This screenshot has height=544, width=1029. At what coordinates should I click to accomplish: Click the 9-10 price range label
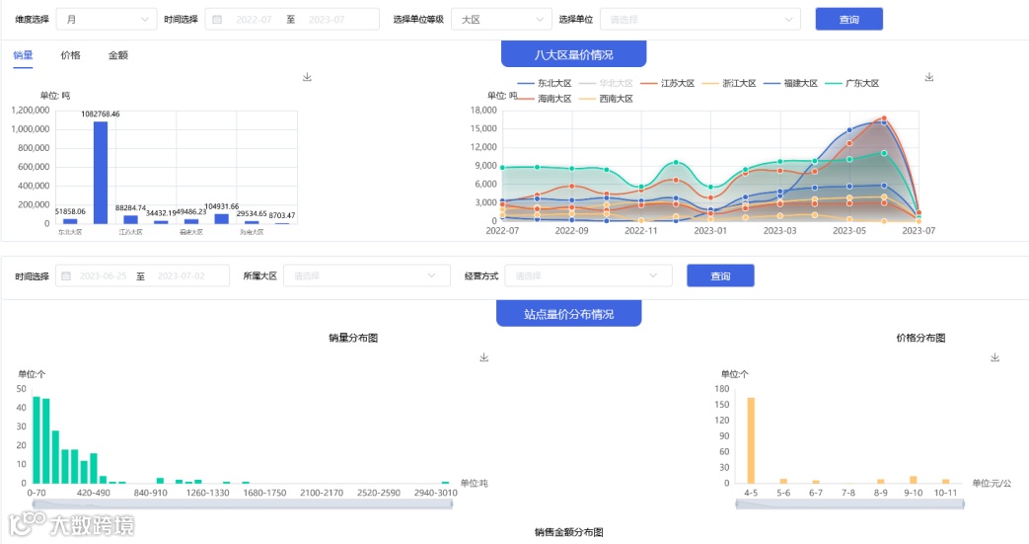pyautogui.click(x=913, y=493)
